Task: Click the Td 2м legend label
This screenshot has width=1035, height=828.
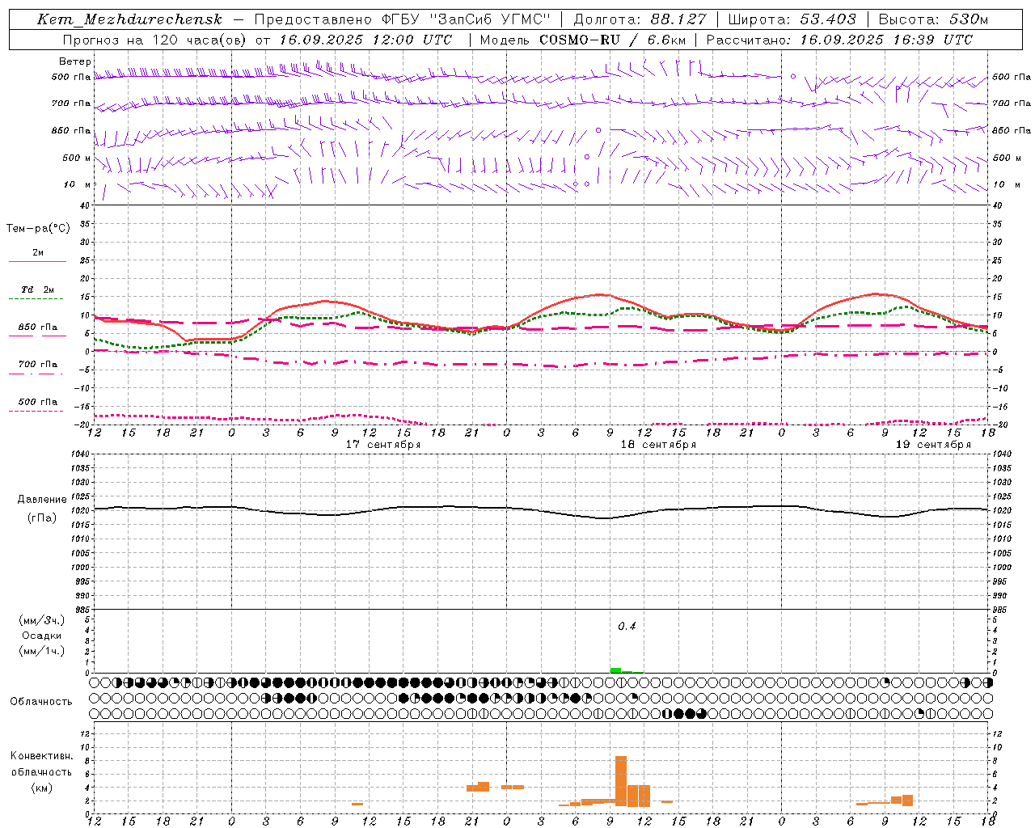Action: pyautogui.click(x=38, y=289)
